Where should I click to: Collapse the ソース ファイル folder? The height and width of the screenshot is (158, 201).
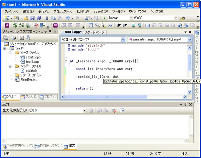pyautogui.click(x=10, y=53)
